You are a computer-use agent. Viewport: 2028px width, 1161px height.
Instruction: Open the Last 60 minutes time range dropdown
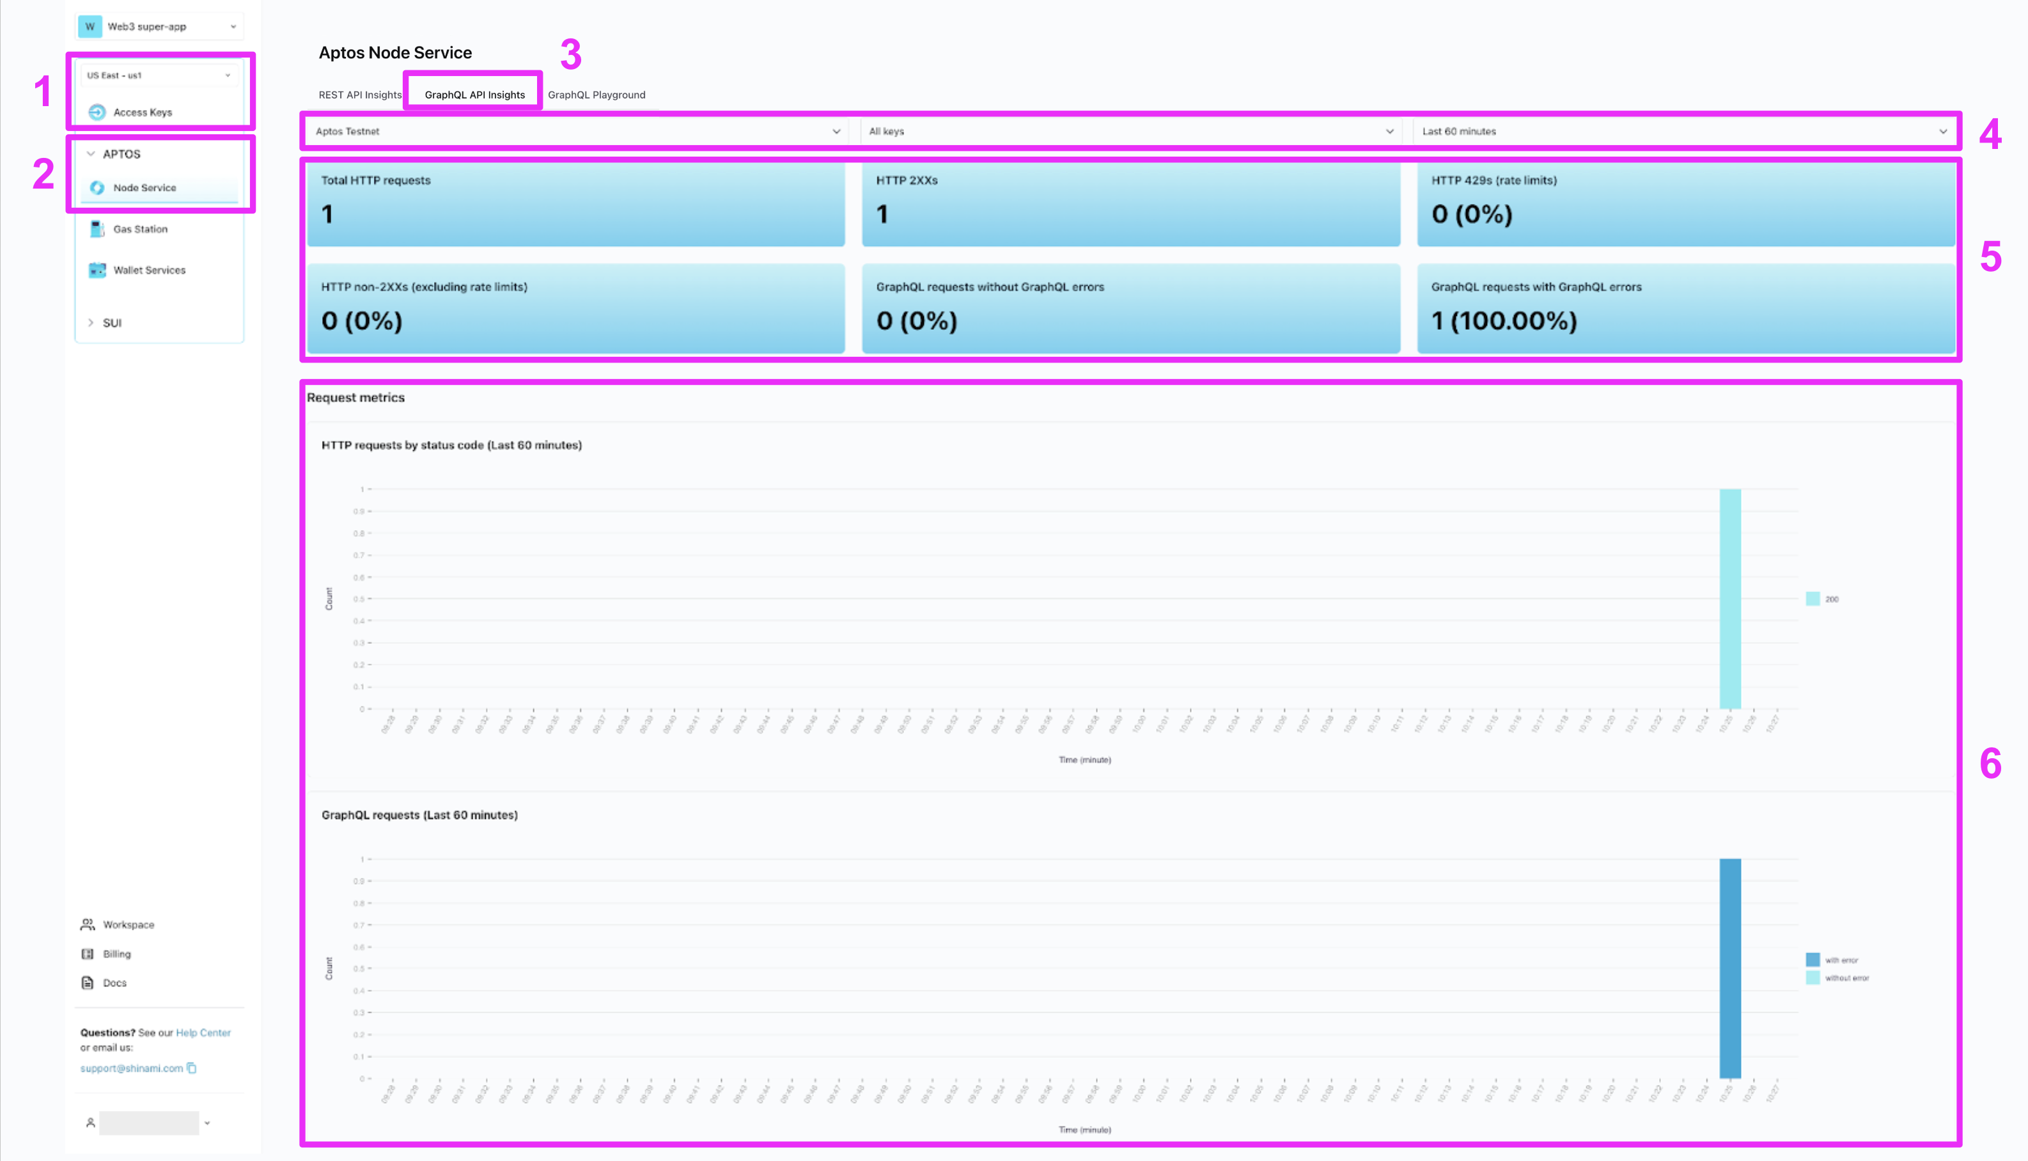tap(1683, 132)
